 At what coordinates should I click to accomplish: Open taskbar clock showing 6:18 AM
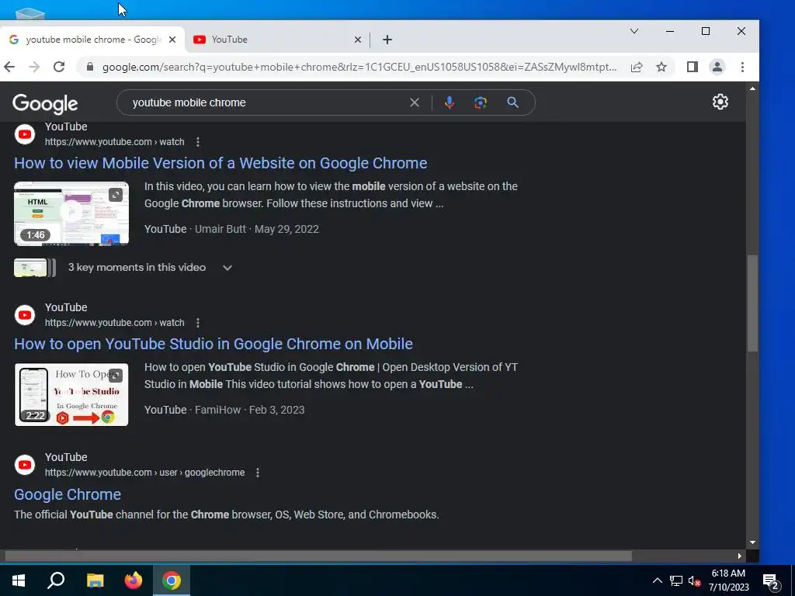pyautogui.click(x=728, y=580)
